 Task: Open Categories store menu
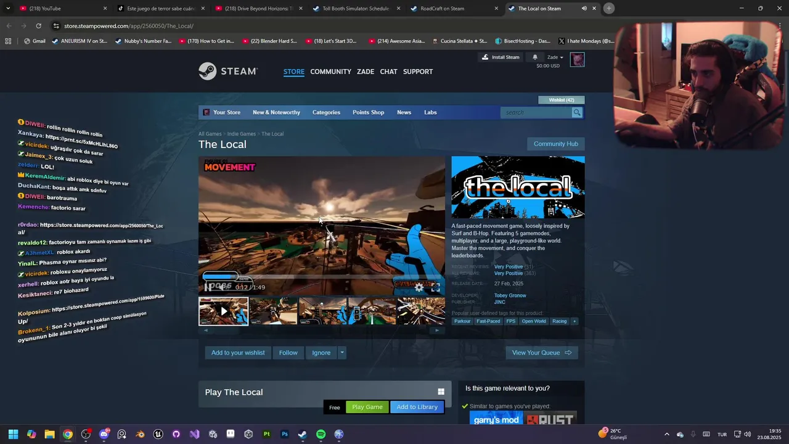(326, 112)
